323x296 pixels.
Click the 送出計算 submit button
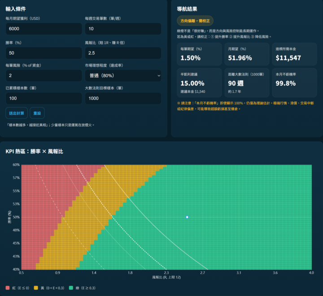pos(16,113)
